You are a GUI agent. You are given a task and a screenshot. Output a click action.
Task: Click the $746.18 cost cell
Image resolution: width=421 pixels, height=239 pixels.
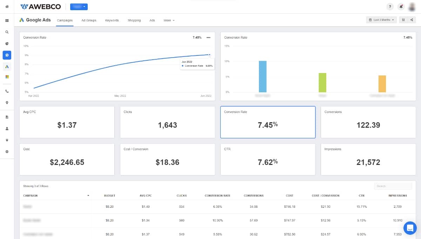pos(289,207)
